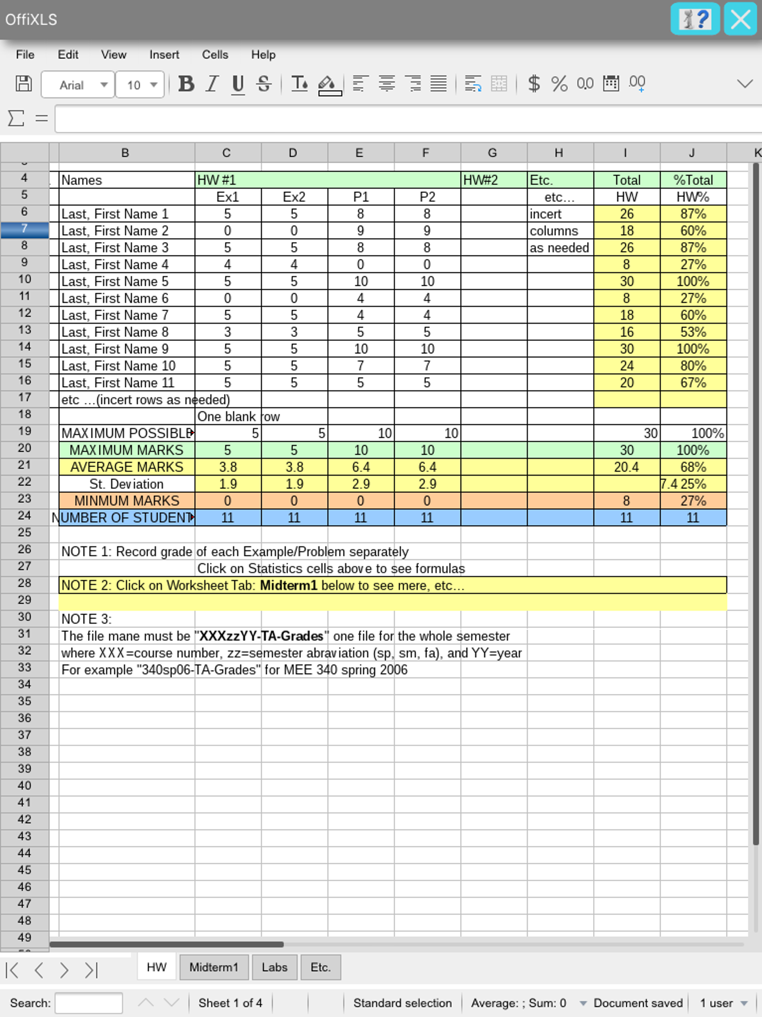Click the Save document icon
This screenshot has width=762, height=1017.
(x=23, y=84)
